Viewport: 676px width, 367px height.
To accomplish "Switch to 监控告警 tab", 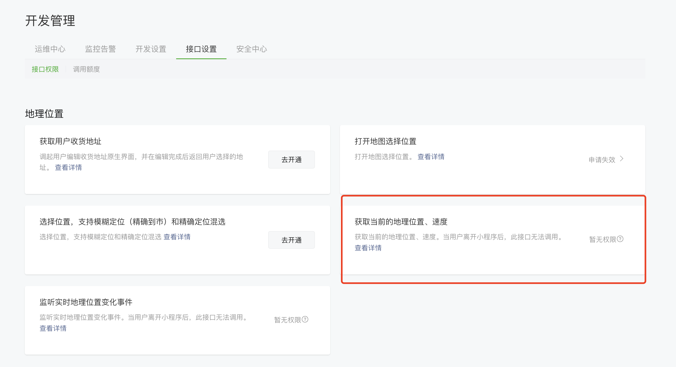I will (x=100, y=49).
